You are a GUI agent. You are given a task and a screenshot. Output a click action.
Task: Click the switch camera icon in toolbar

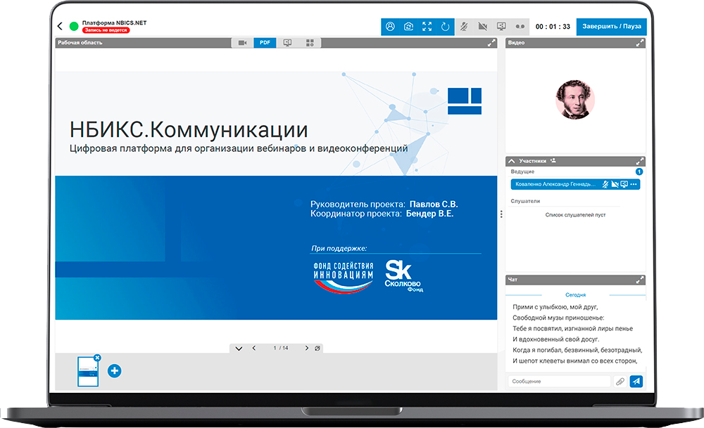408,27
